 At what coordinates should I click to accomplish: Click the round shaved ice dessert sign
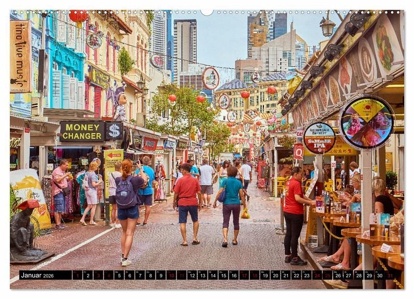click(x=367, y=122)
